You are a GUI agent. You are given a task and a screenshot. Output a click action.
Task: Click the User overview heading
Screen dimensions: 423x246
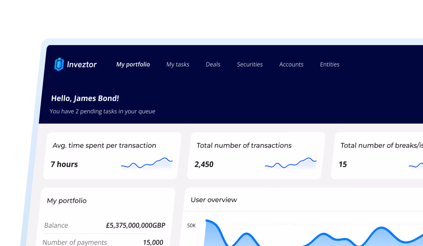214,200
